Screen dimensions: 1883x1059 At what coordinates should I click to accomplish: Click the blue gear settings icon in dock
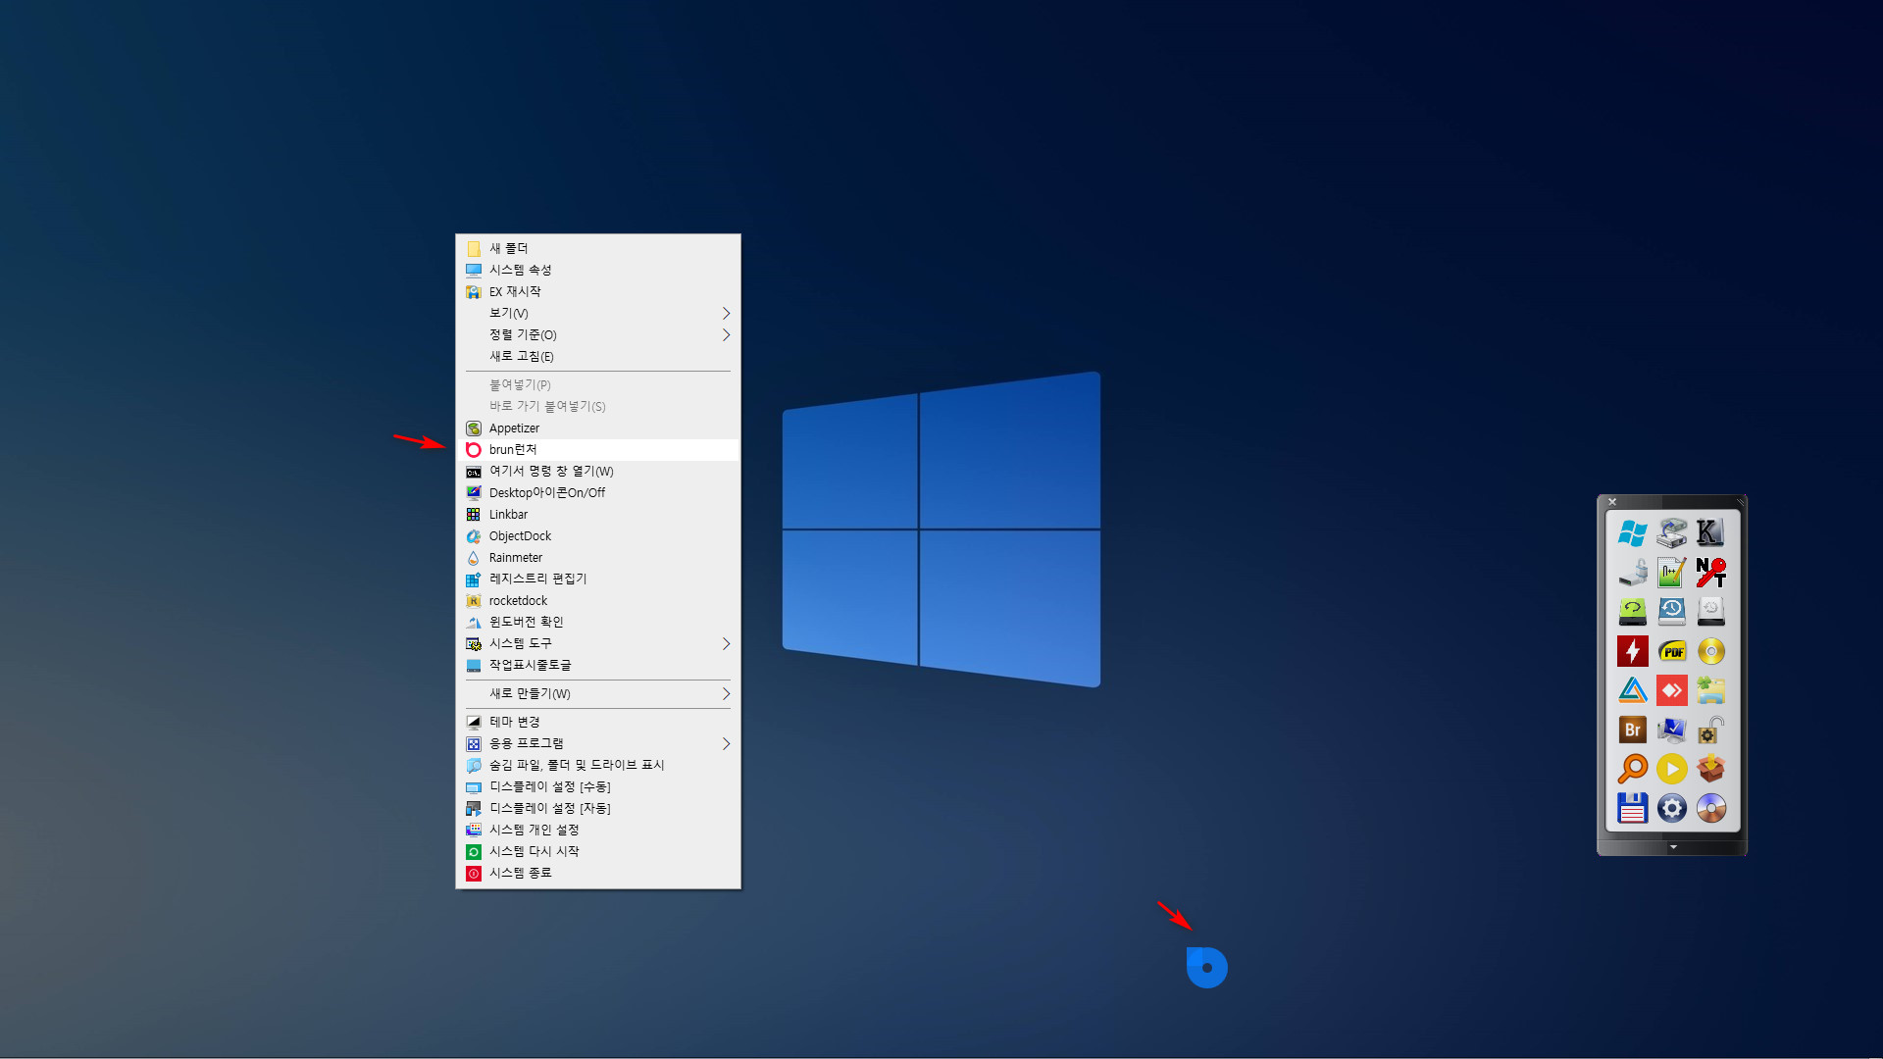(x=1672, y=808)
